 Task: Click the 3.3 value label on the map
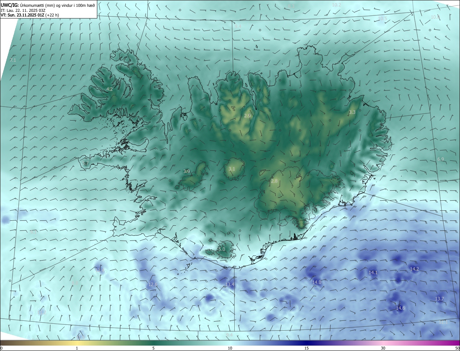click(352, 112)
